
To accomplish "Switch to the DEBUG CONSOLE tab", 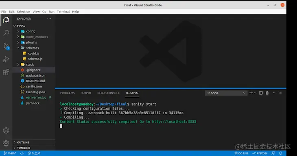I will pyautogui.click(x=108, y=93).
